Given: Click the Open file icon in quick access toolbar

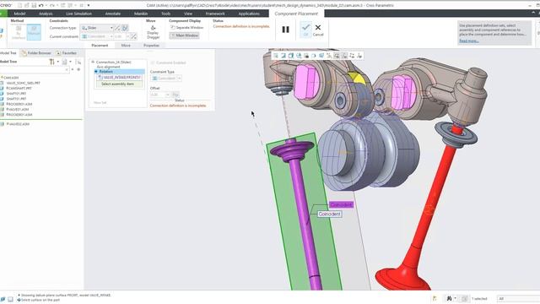Looking at the screenshot, I should 26,6.
